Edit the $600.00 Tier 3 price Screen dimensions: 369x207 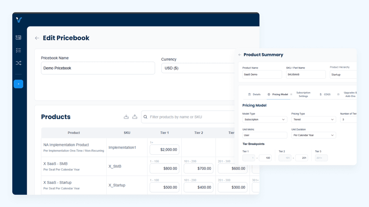pos(232,168)
